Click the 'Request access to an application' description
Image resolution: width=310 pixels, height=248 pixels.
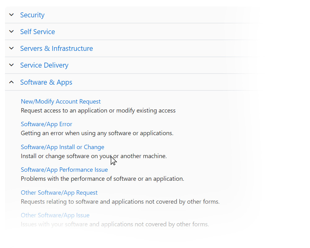[x=98, y=110]
